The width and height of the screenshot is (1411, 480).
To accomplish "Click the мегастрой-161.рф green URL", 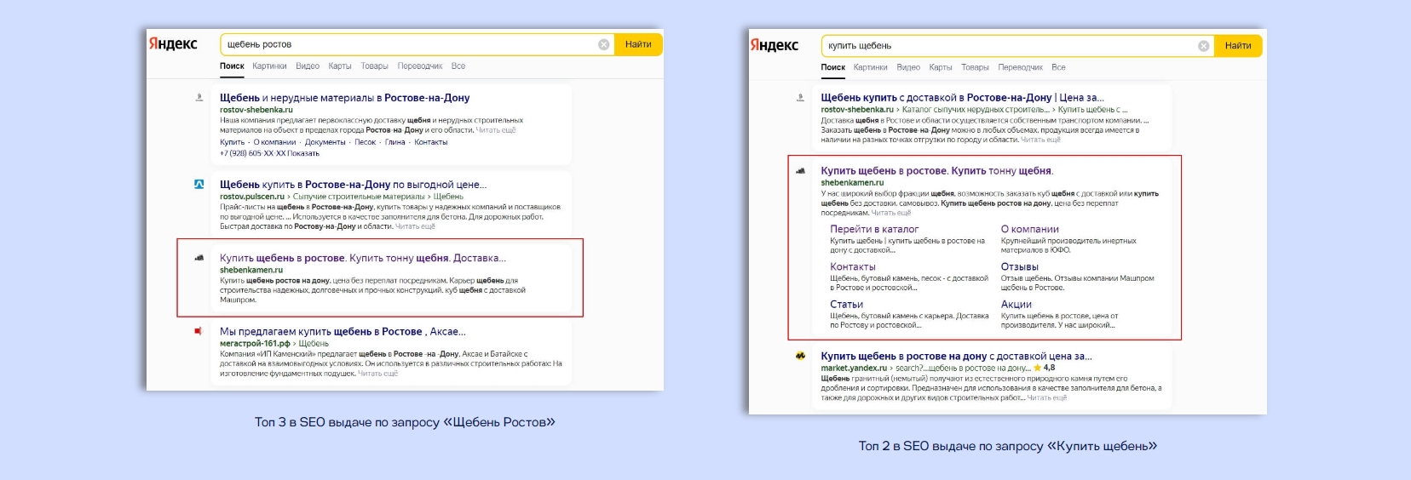I will click(255, 344).
